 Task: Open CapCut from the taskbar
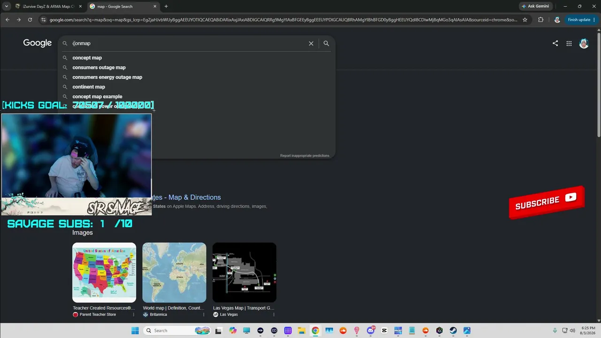(x=385, y=330)
